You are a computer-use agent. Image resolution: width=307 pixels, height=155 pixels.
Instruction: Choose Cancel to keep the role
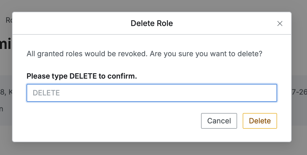(x=219, y=121)
